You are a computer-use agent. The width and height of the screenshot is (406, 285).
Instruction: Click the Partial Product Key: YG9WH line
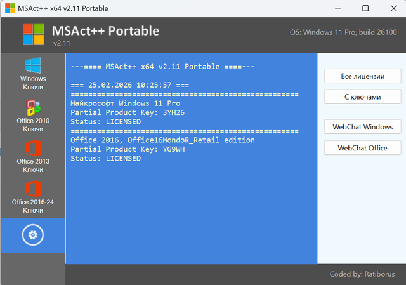(128, 150)
